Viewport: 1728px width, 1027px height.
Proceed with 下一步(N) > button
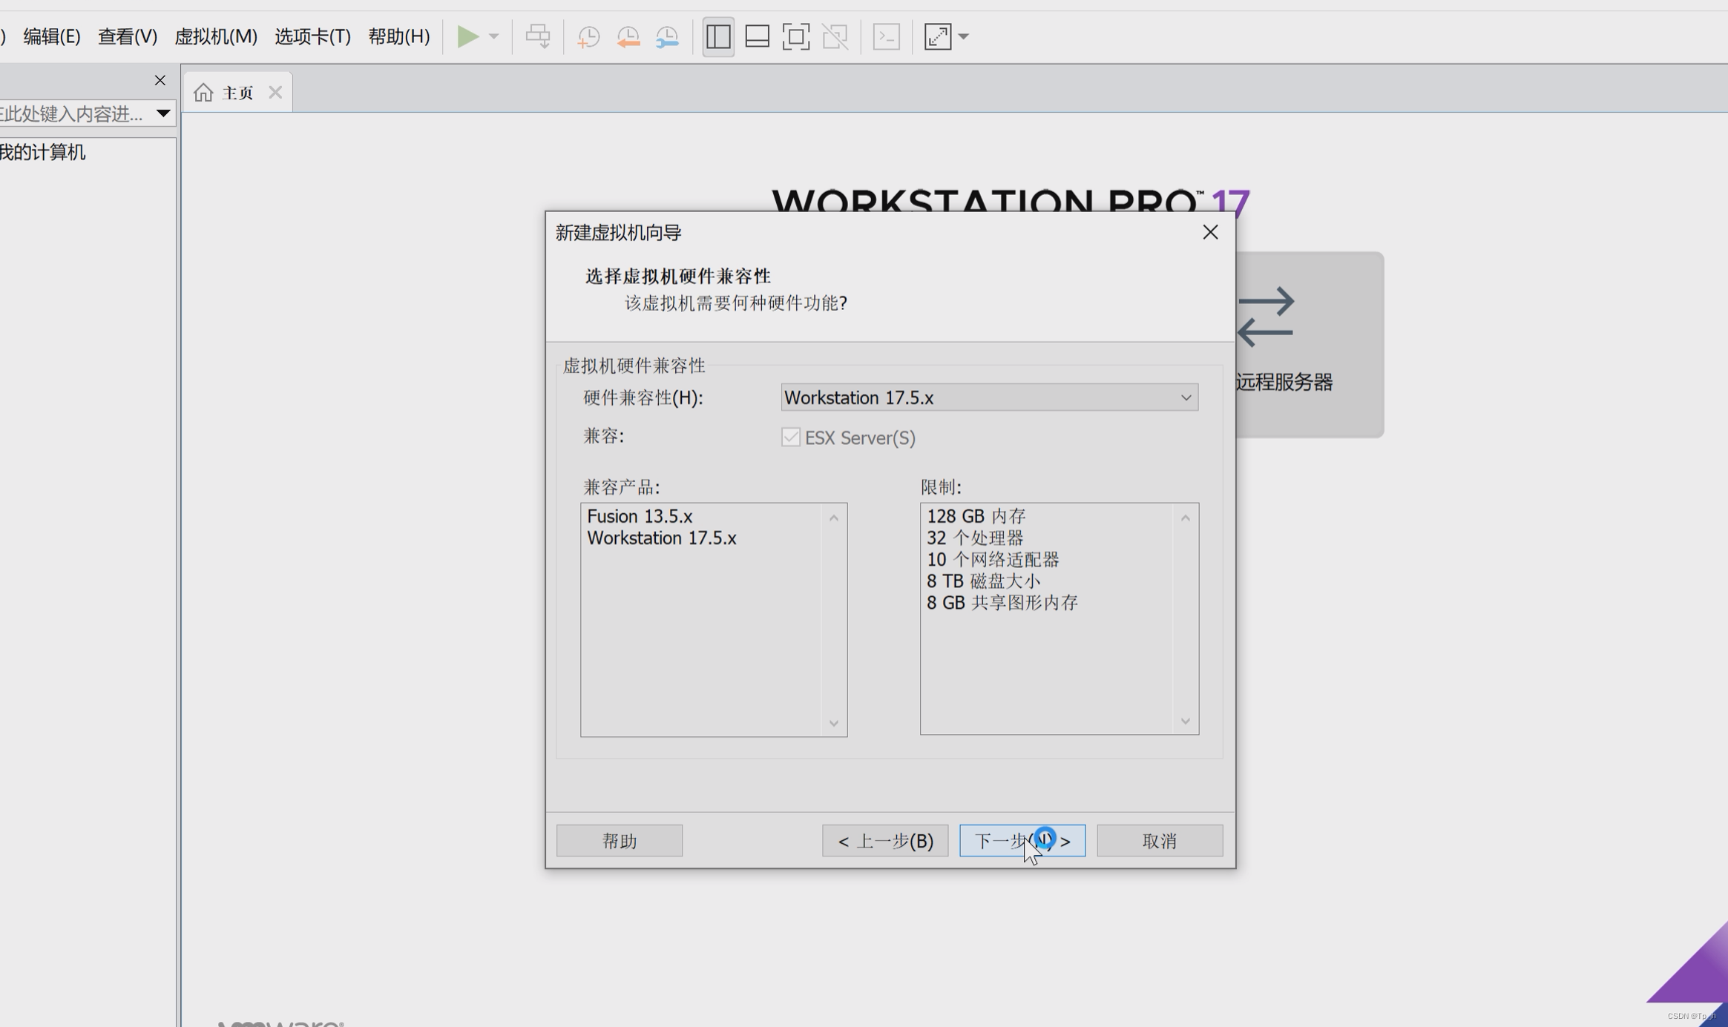coord(1022,840)
